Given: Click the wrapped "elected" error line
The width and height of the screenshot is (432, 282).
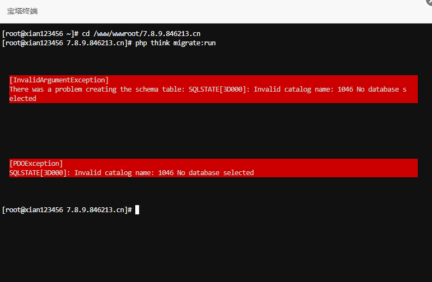Looking at the screenshot, I should (x=23, y=99).
